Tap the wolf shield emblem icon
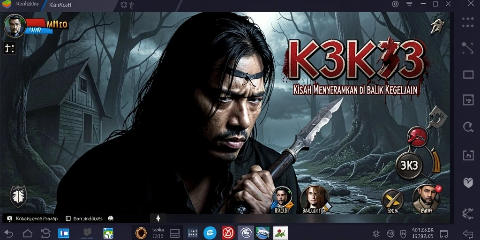The height and width of the screenshot is (240, 480). [x=18, y=196]
